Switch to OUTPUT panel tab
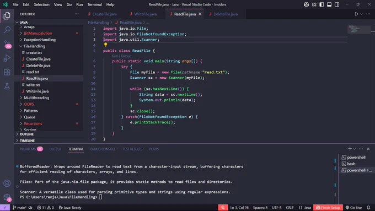The width and height of the screenshot is (375, 211). 55,149
